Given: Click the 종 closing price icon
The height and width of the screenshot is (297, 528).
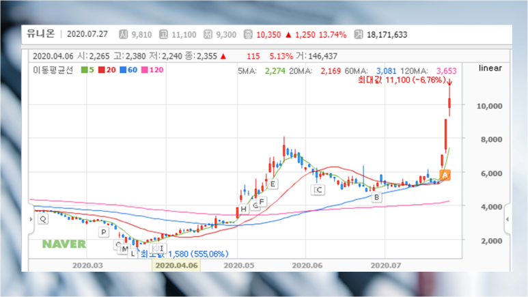Looking at the screenshot, I should (248, 34).
